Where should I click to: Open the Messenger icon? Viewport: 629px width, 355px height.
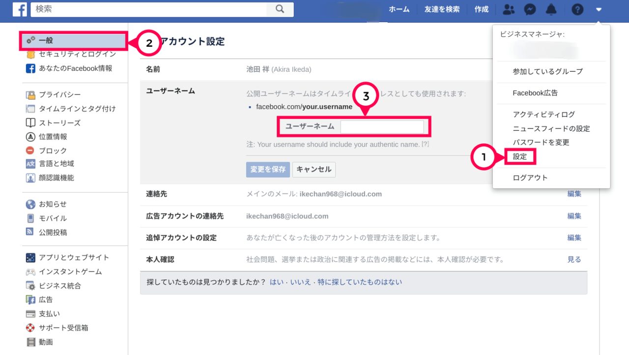point(530,9)
